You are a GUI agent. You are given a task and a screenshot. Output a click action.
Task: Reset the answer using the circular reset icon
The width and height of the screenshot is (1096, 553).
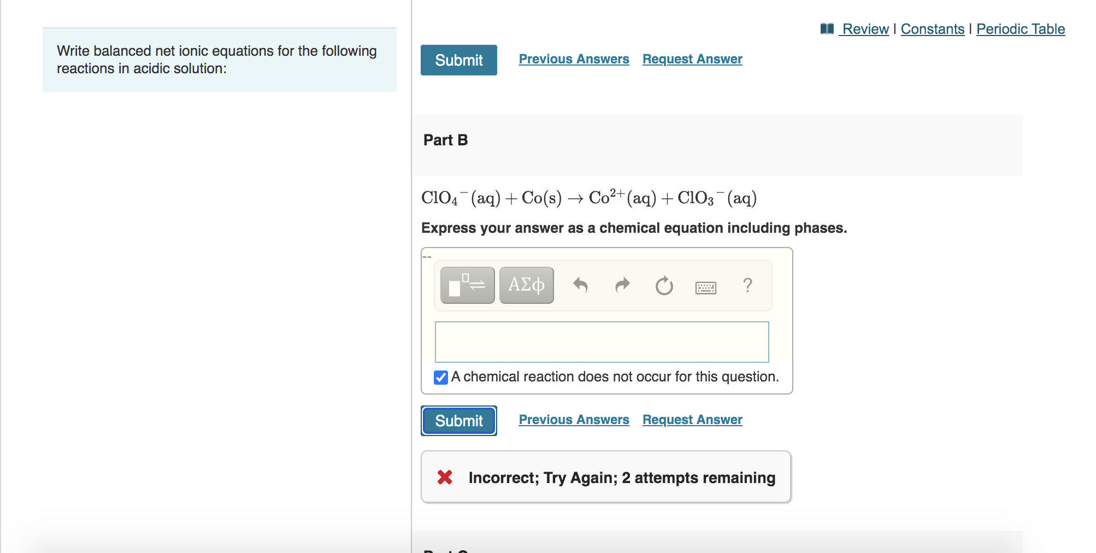[664, 285]
